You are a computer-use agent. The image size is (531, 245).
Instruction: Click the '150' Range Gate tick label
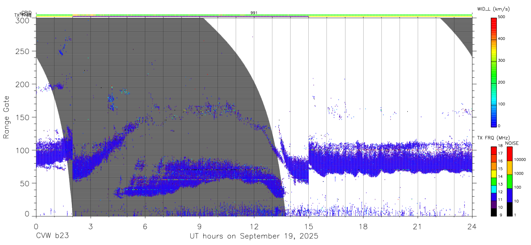[x=23, y=117]
